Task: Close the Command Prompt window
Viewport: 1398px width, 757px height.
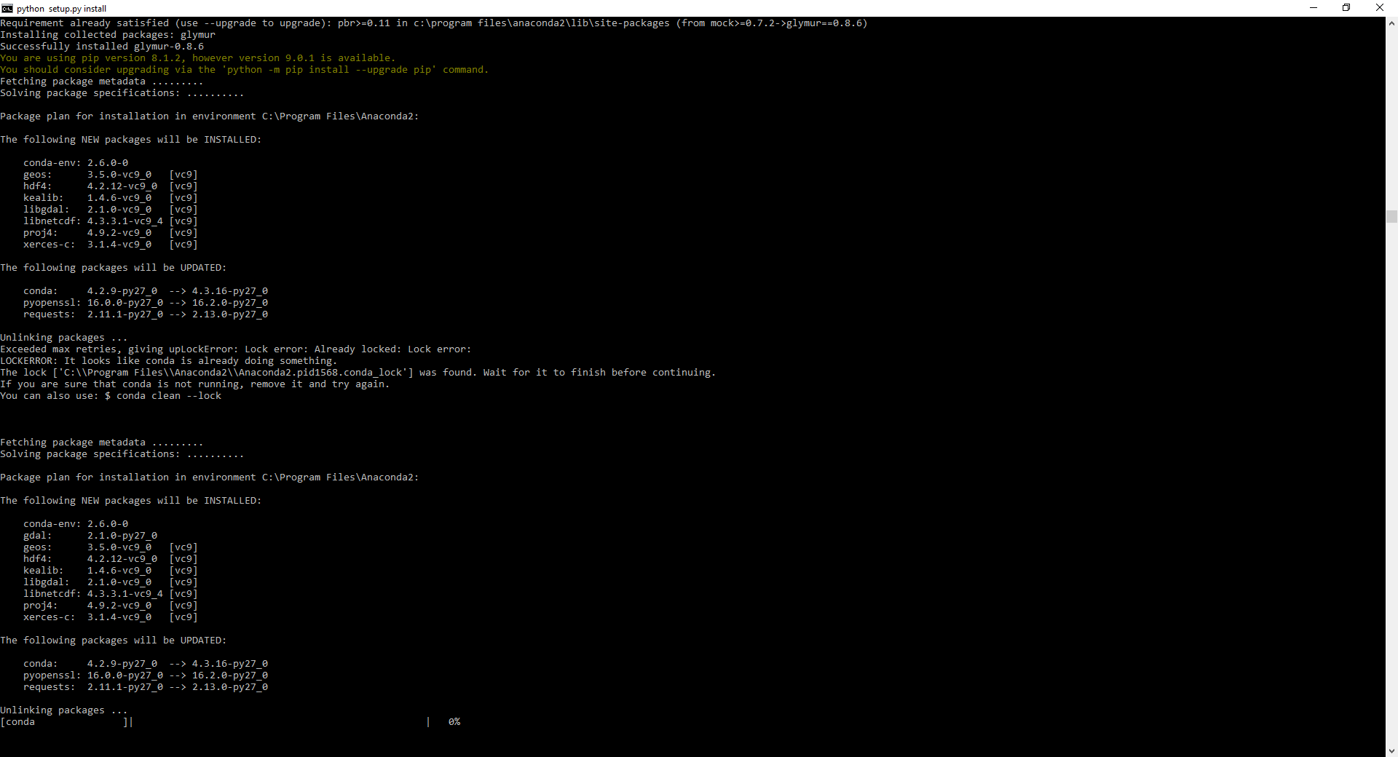Action: (1380, 7)
